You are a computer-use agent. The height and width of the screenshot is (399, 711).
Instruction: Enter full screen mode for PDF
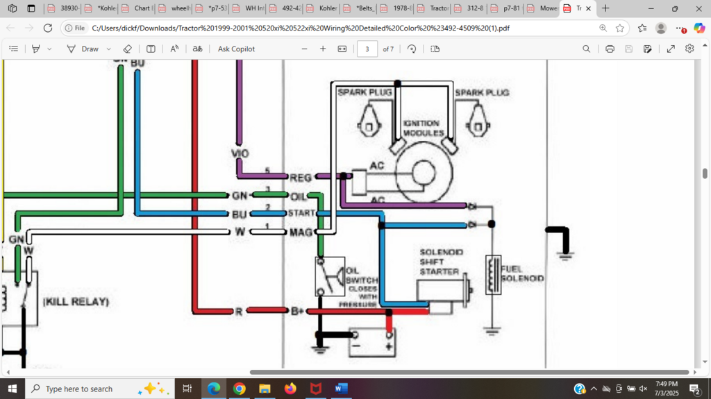pos(671,49)
